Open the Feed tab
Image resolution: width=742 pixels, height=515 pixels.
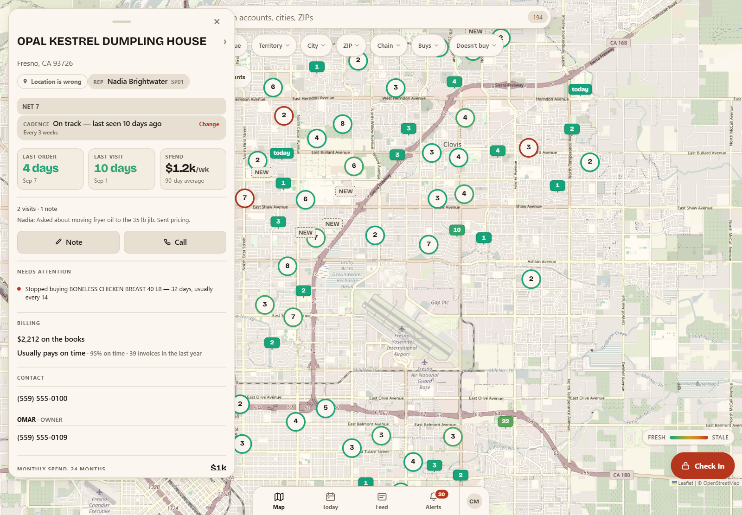pyautogui.click(x=382, y=501)
